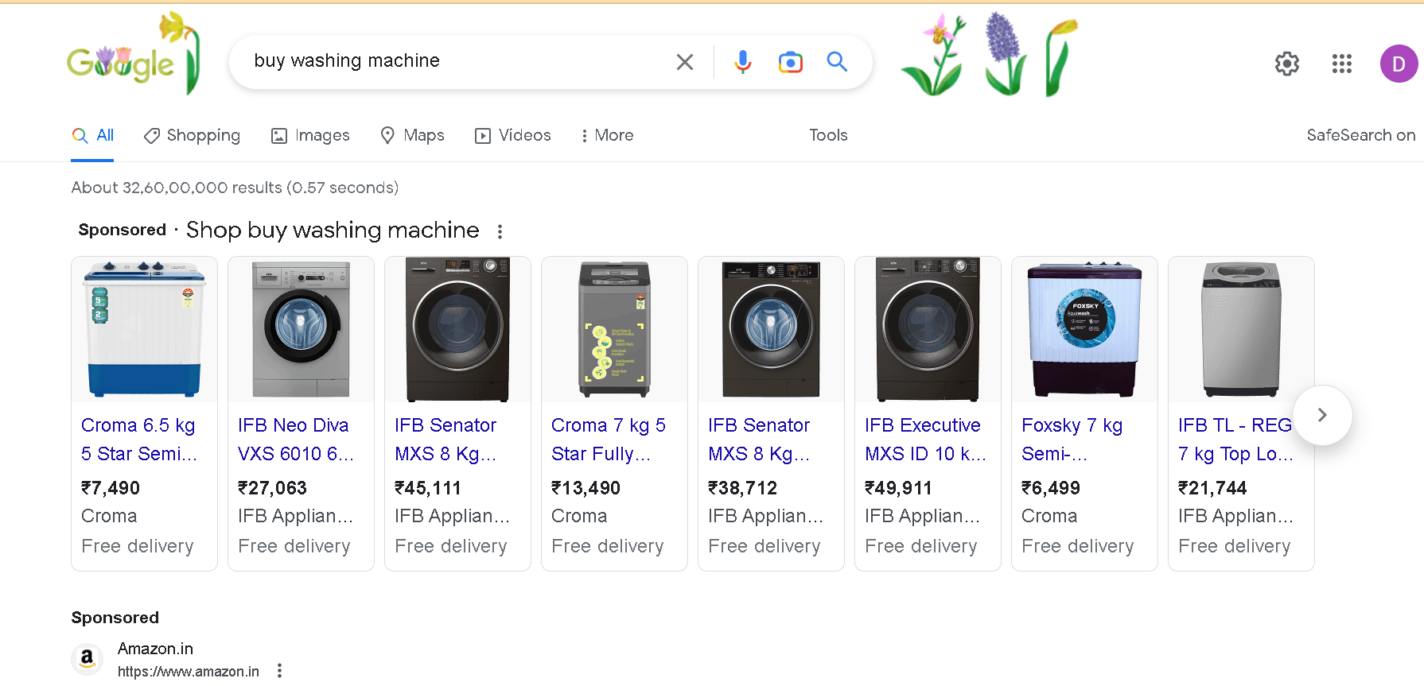Select the ₹45,111 IFB Senator washer image
Screen dimensions: 1424x686
(457, 329)
